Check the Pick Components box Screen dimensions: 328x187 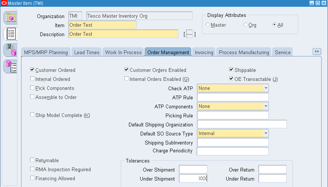(x=32, y=88)
